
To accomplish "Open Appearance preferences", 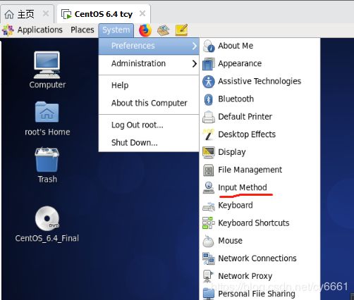I will tap(260, 63).
